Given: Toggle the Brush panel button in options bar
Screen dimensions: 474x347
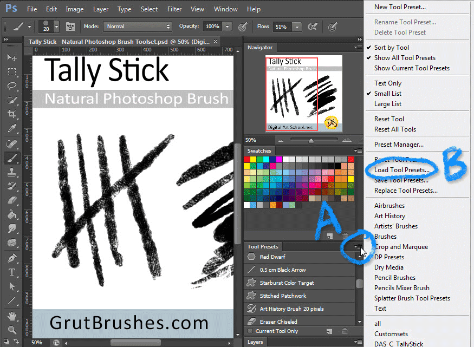Looking at the screenshot, I should (70, 27).
